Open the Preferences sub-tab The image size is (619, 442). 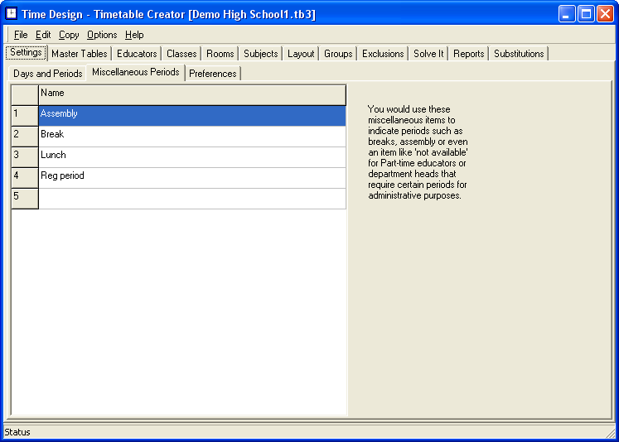coord(213,74)
